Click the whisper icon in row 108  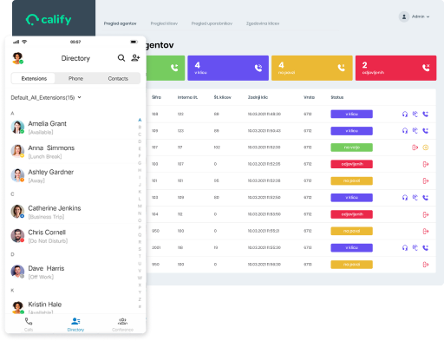coord(415,114)
